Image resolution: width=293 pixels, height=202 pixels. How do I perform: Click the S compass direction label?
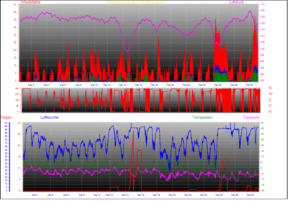(270, 100)
